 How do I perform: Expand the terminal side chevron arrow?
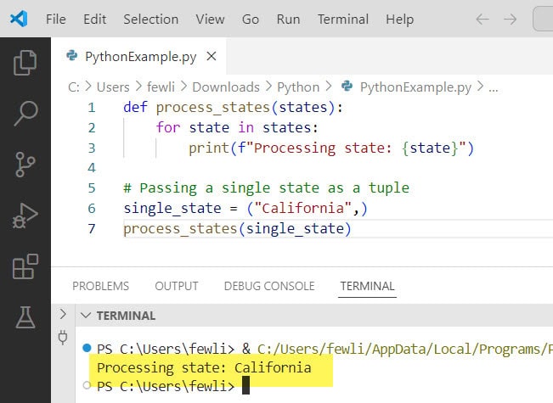coord(63,314)
